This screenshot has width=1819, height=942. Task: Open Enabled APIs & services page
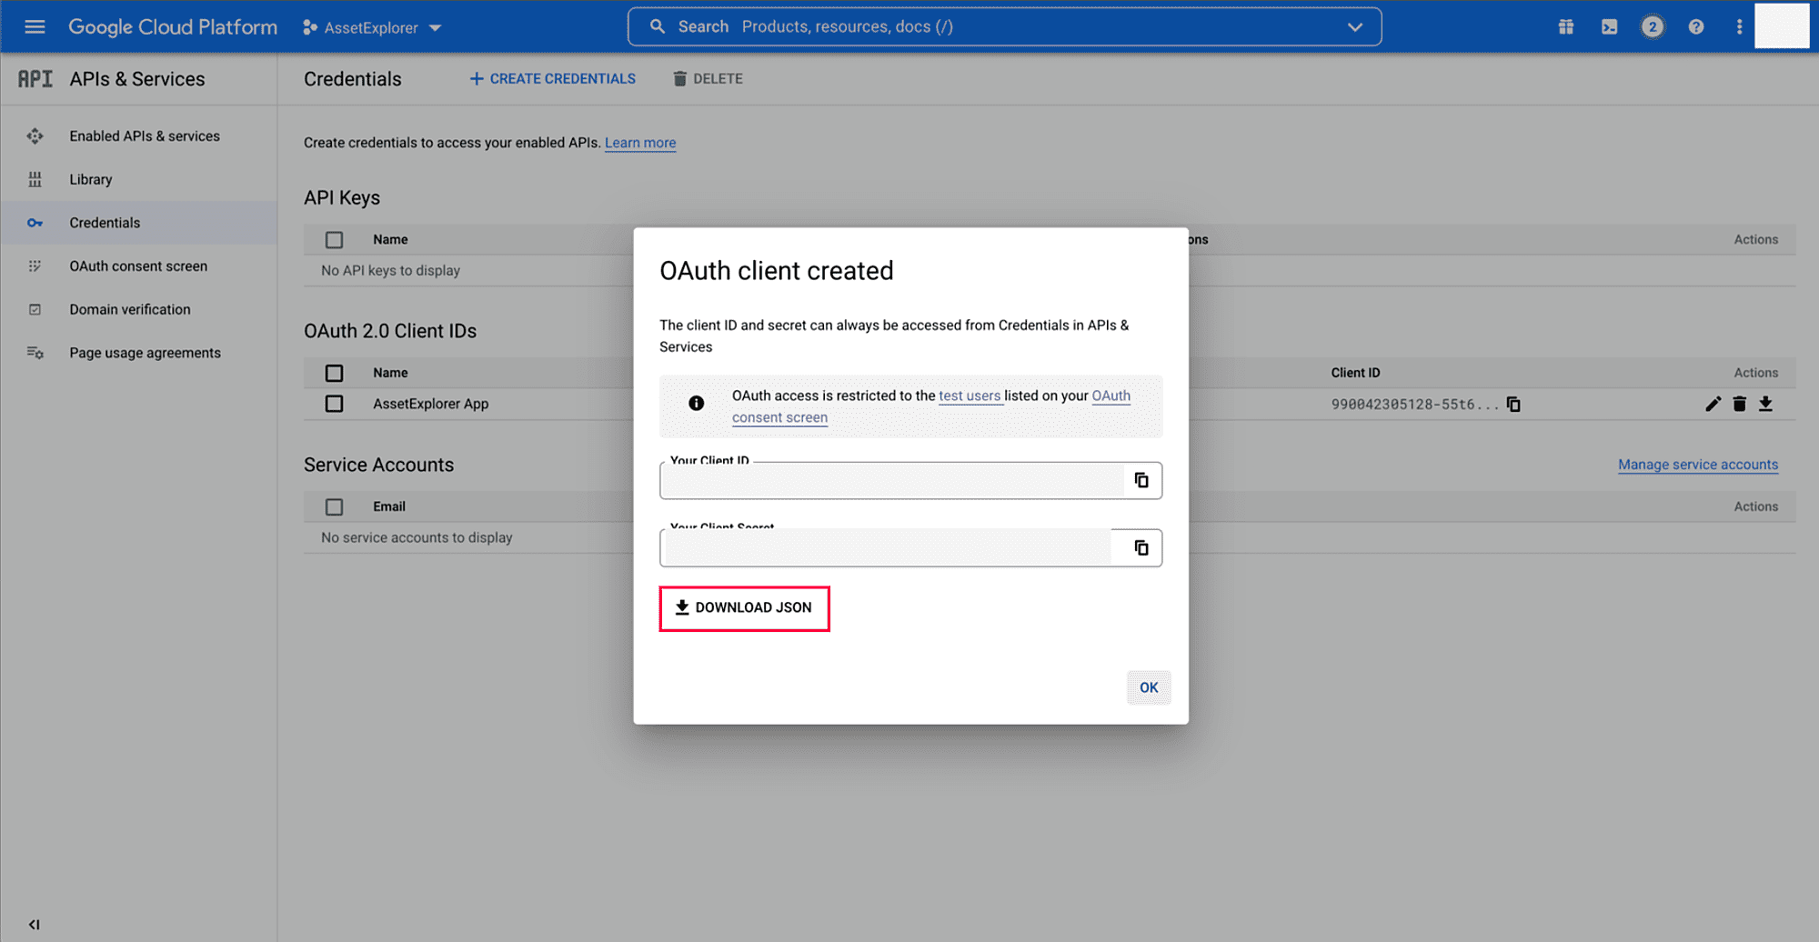[145, 136]
